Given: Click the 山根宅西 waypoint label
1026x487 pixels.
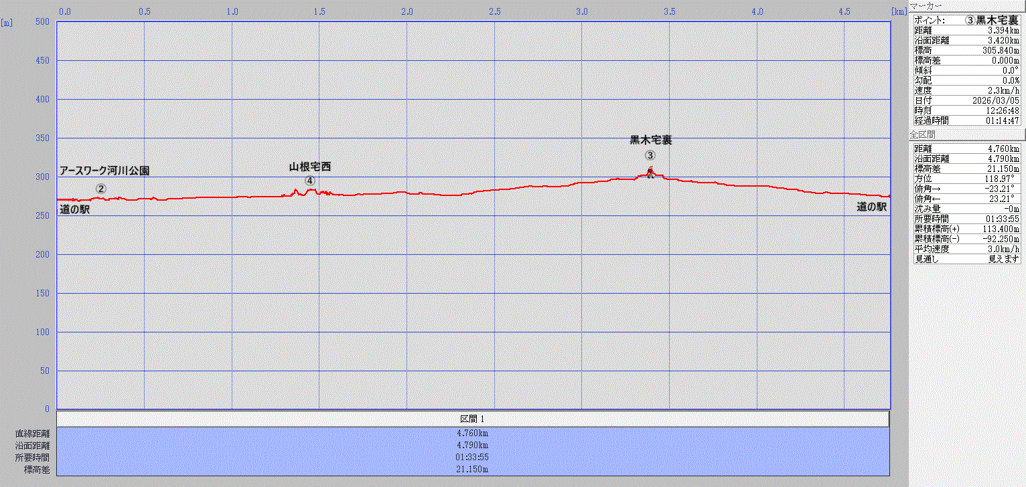Looking at the screenshot, I should [x=310, y=167].
